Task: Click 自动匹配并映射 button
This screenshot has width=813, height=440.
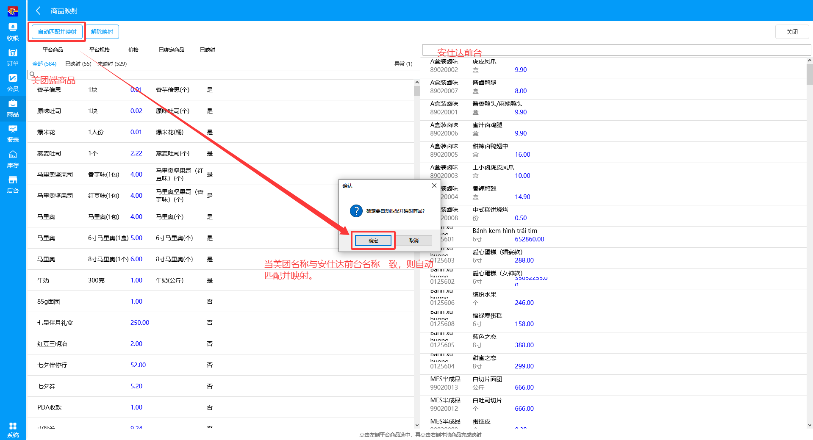Action: [57, 32]
